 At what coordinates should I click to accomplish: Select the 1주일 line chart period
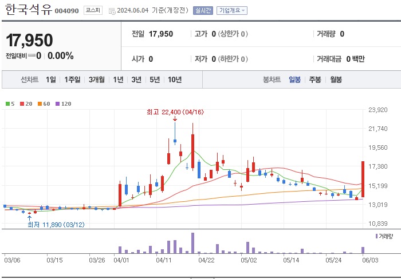point(72,79)
